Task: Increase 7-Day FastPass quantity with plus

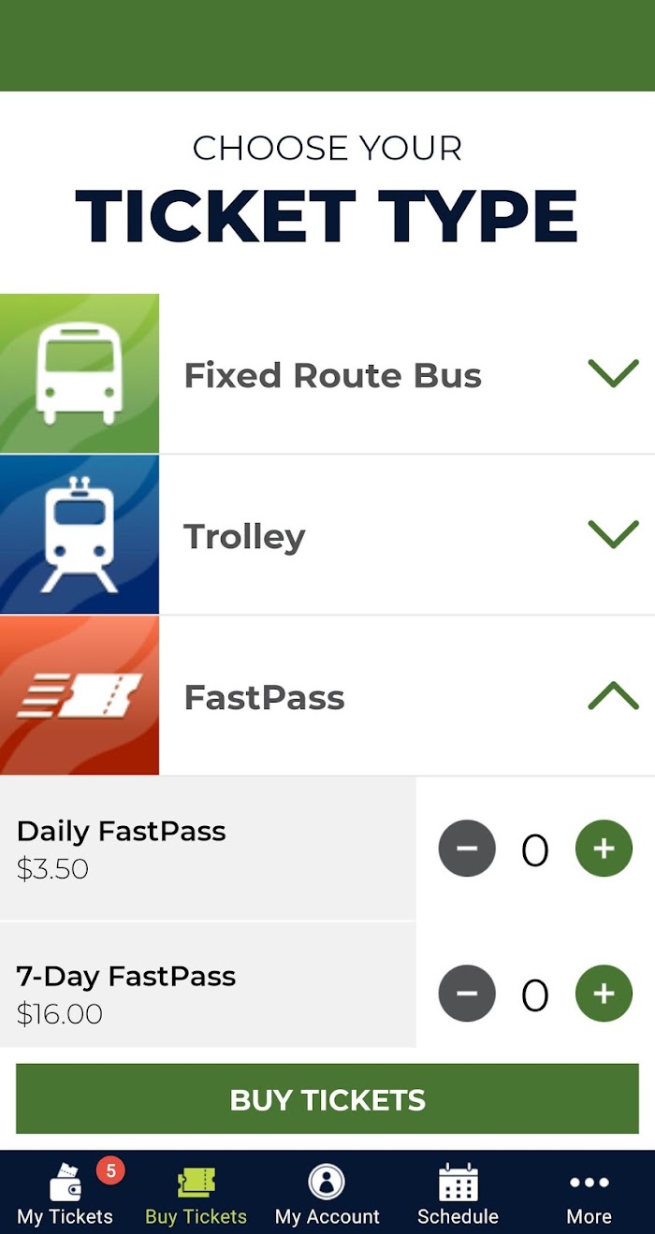Action: [604, 993]
